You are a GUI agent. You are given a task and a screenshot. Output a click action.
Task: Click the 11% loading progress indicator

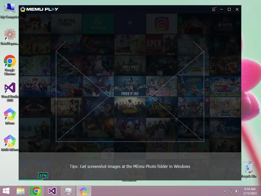[x=43, y=176]
